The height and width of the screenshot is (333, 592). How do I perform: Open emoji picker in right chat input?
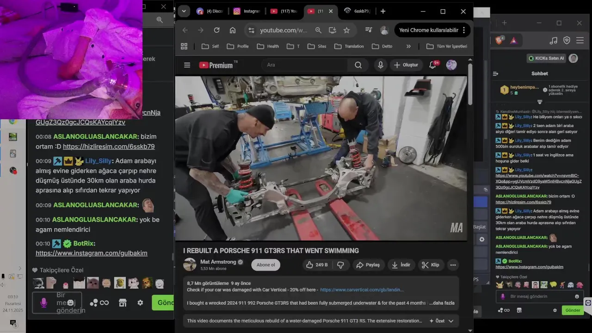coord(577,296)
